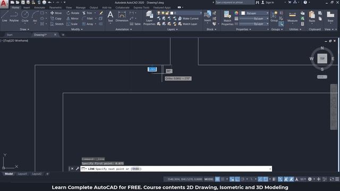Click Match Properties
Screen dimensions: 340x191
[227, 18]
